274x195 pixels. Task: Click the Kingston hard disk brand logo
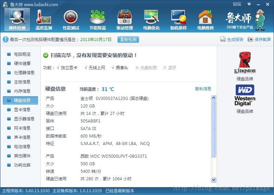click(x=245, y=63)
